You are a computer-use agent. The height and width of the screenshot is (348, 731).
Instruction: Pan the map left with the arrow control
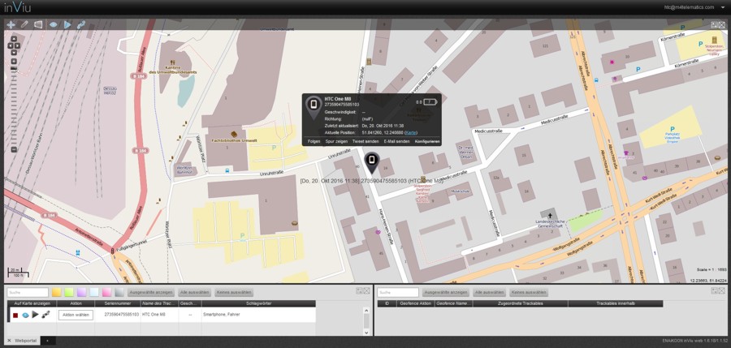[x=11, y=45]
